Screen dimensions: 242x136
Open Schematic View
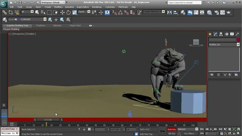point(202,12)
